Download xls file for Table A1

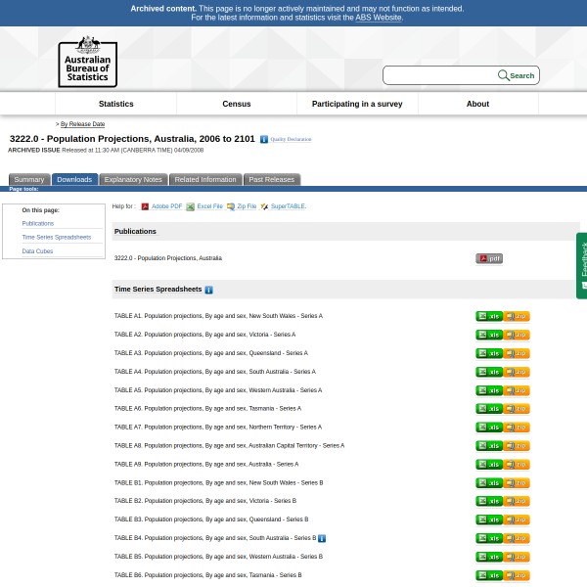pyautogui.click(x=488, y=316)
